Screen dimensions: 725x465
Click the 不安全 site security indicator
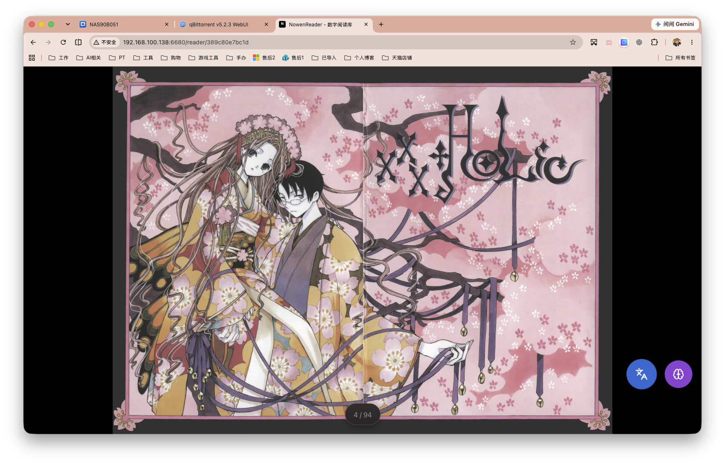(x=105, y=42)
